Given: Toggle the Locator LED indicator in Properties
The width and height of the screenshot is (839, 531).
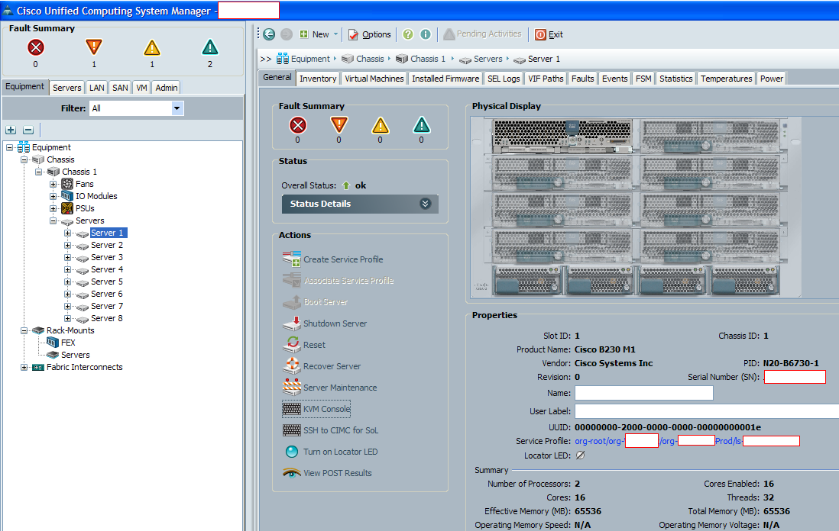Looking at the screenshot, I should 580,455.
